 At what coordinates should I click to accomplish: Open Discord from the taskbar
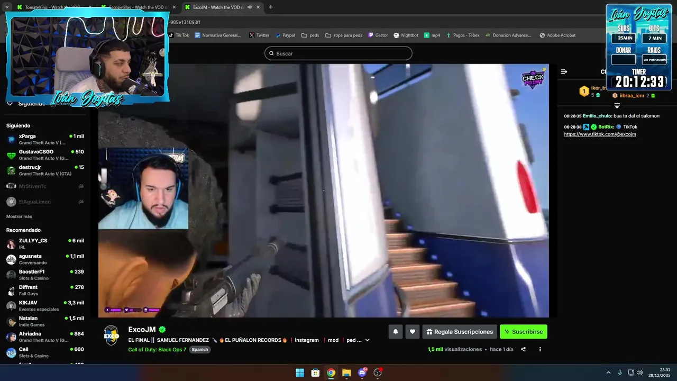[362, 373]
